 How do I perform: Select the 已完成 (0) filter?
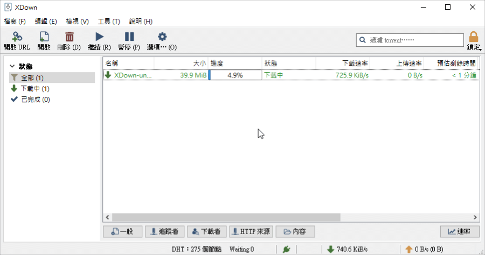pyautogui.click(x=52, y=100)
